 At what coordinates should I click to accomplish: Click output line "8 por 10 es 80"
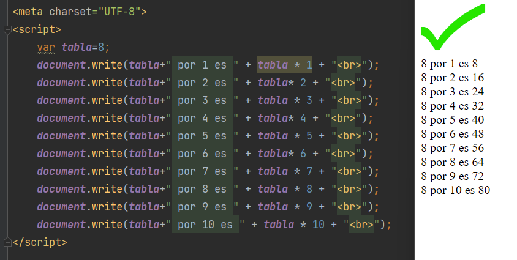point(455,190)
